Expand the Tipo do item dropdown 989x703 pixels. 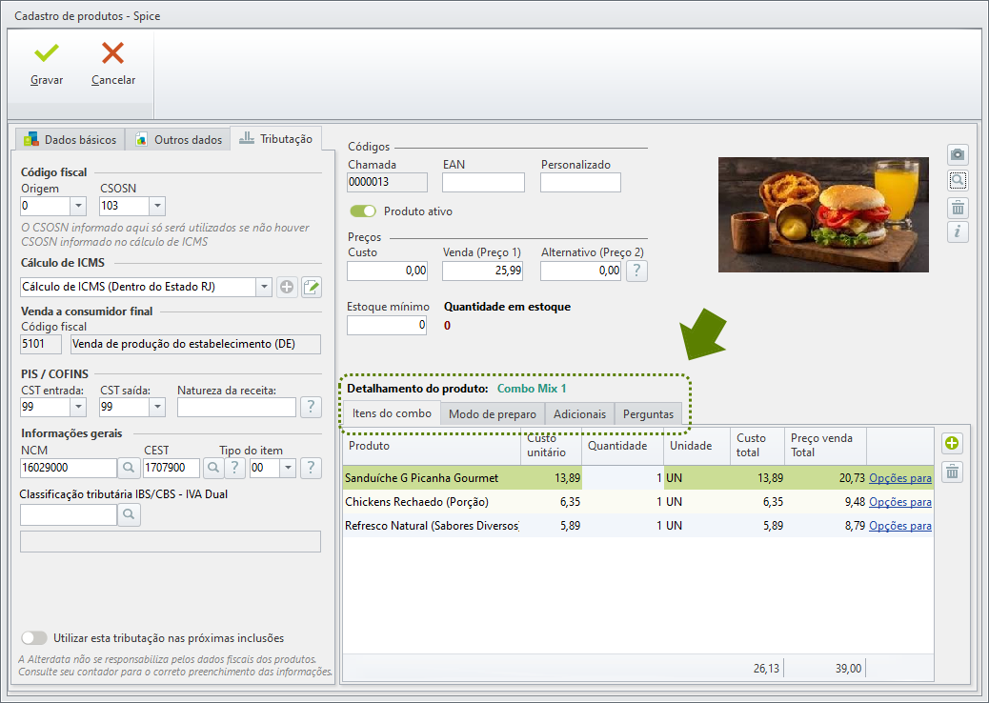(288, 468)
